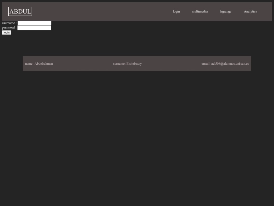Focus the username input field
The width and height of the screenshot is (274, 206).
click(x=35, y=23)
